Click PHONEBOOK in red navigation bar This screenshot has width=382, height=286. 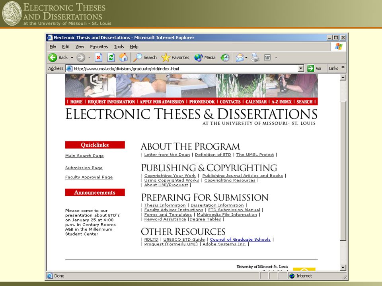tap(202, 102)
